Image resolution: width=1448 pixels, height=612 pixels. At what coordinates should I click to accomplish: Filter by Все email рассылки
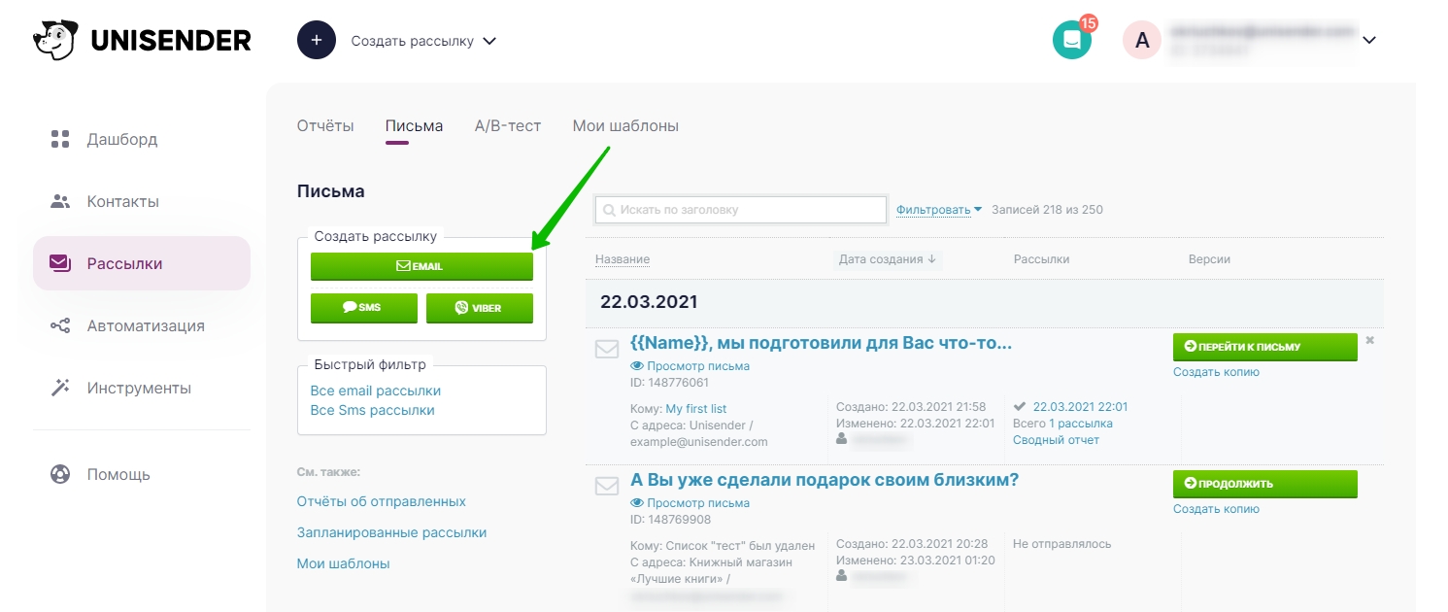375,391
